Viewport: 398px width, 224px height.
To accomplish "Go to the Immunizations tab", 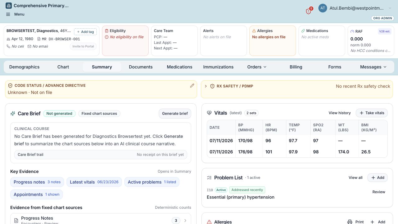I will pyautogui.click(x=218, y=67).
